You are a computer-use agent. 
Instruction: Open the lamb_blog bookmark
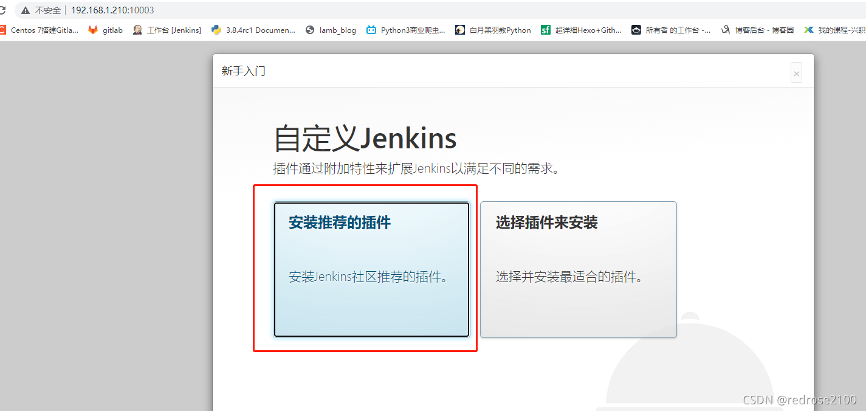[x=331, y=30]
